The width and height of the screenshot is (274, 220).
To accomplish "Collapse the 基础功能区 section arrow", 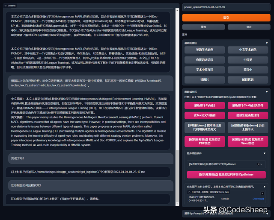I will (267, 43).
